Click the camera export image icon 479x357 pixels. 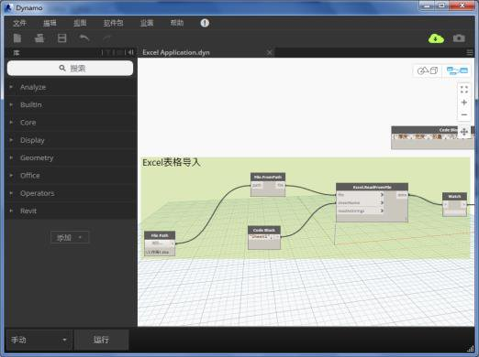pyautogui.click(x=459, y=38)
